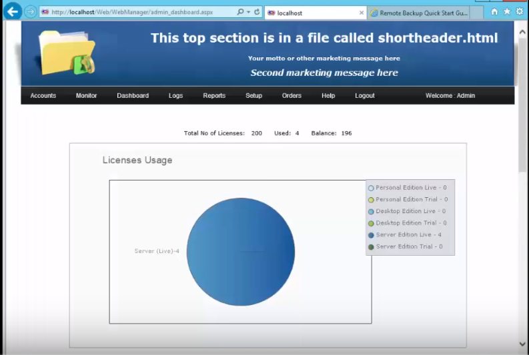Open the Dashboard menu

click(x=133, y=96)
